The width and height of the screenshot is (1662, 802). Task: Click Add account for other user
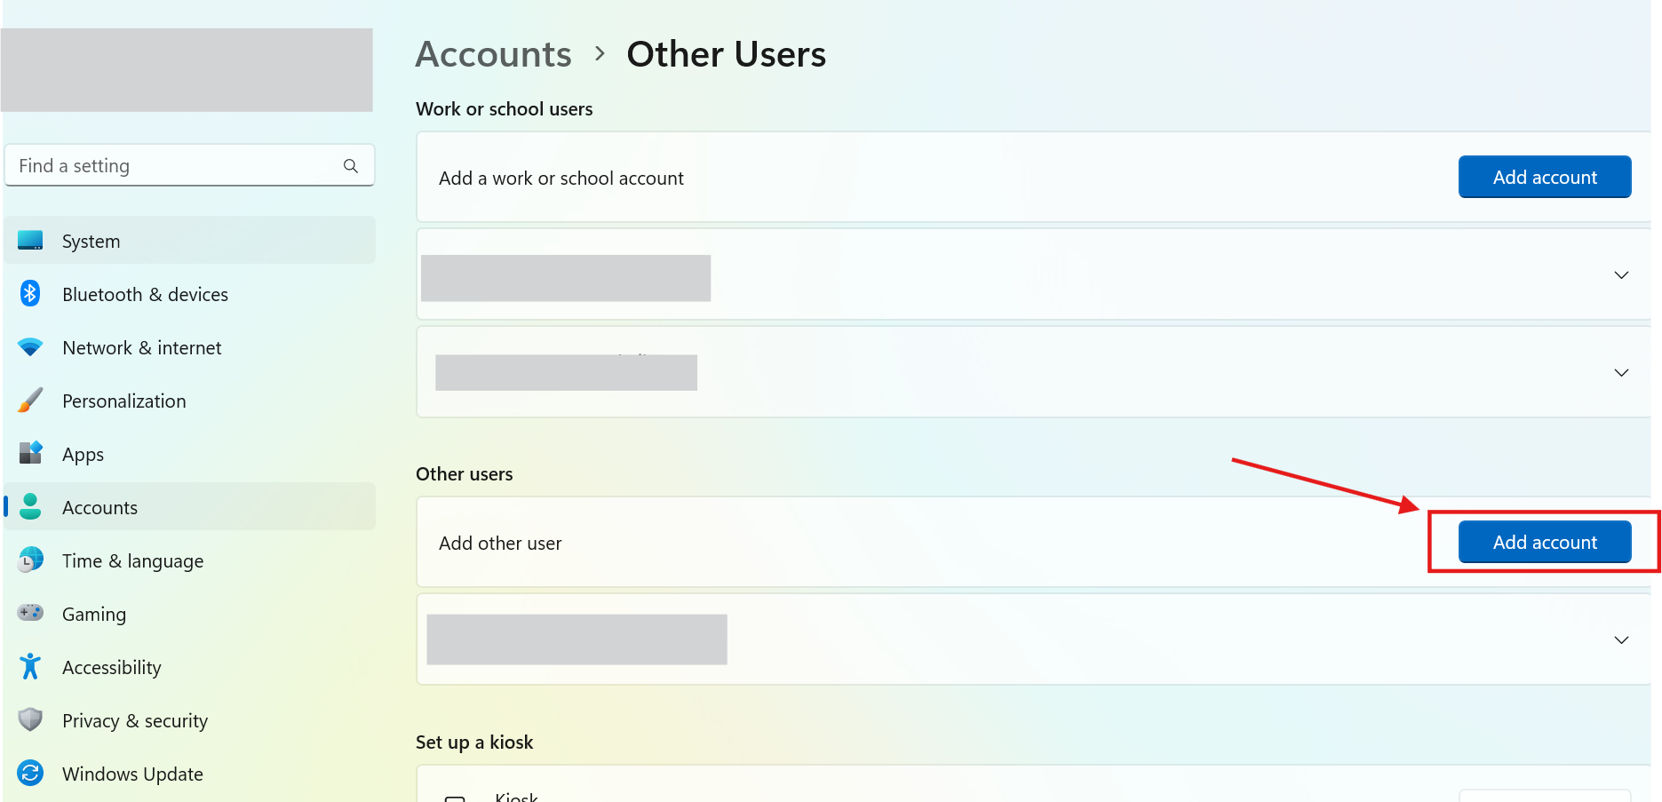pos(1545,542)
